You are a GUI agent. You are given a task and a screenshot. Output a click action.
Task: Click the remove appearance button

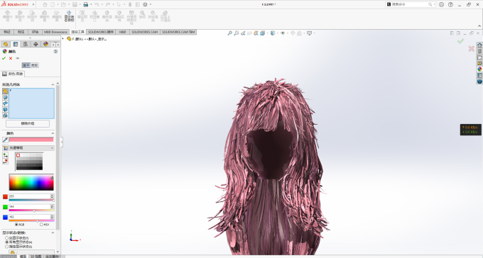[28, 123]
